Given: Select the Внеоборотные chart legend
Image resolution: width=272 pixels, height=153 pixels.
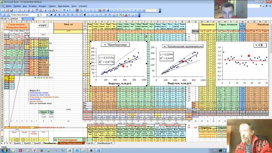Looking at the screenshot, I should (116, 45).
